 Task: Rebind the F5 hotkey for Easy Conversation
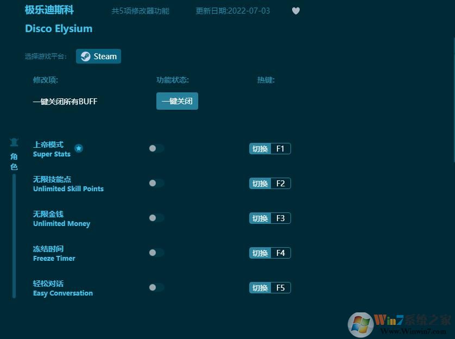270,287
